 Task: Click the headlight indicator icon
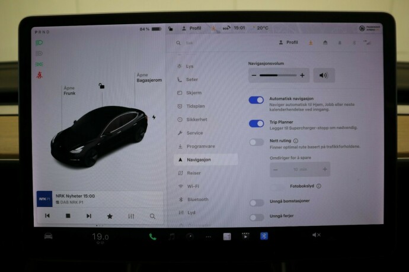(39, 43)
